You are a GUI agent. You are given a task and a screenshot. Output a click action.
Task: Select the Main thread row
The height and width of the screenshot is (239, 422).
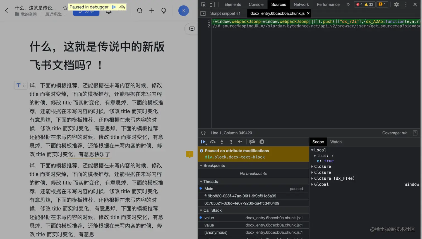pyautogui.click(x=253, y=189)
